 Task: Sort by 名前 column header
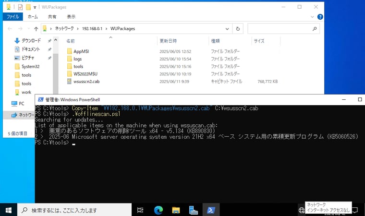point(71,41)
